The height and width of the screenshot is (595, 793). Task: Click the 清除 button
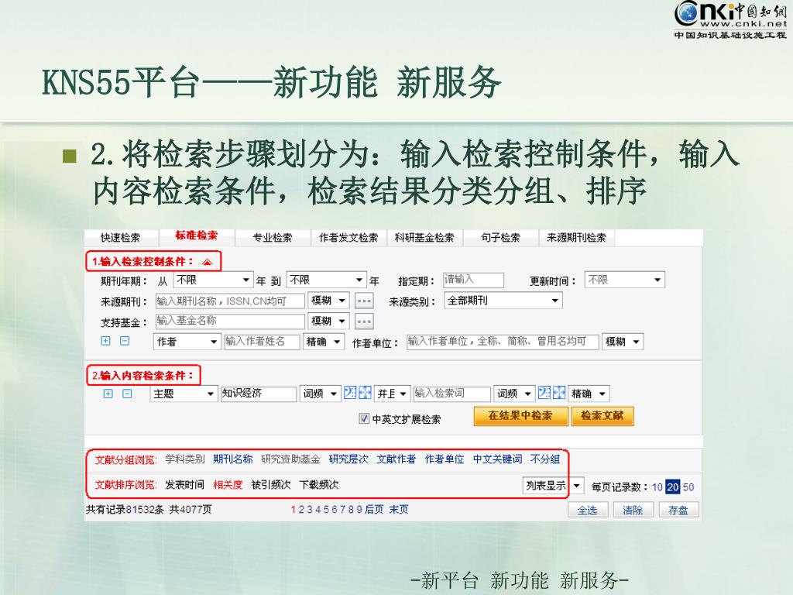pos(633,510)
